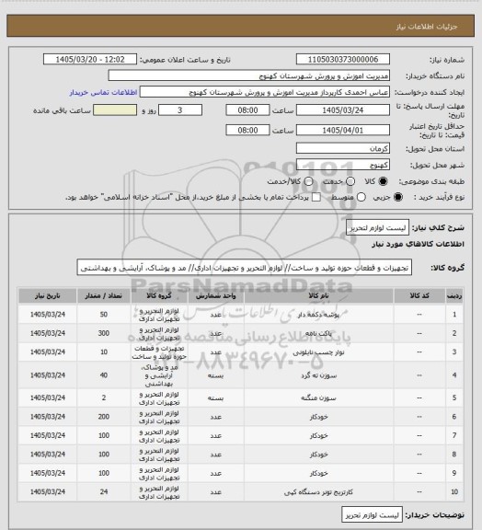Choose the جزیی purchase type radio
The height and width of the screenshot is (530, 482).
(x=398, y=197)
